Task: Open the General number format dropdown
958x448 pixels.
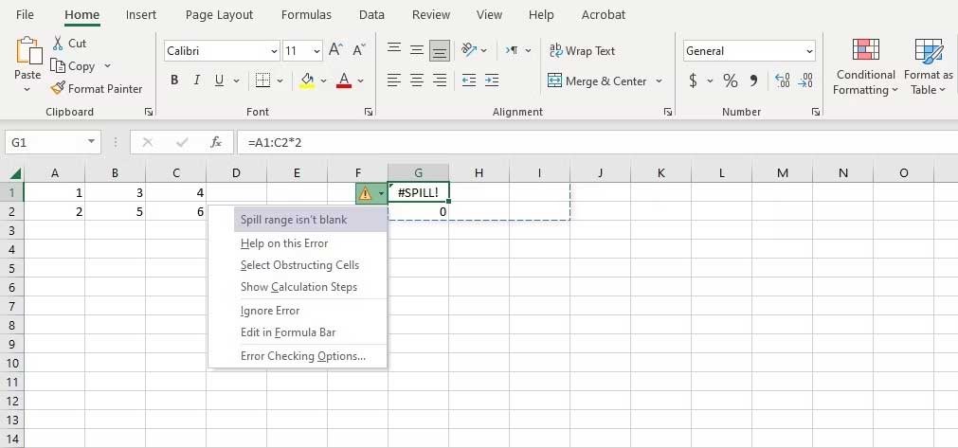Action: (809, 51)
